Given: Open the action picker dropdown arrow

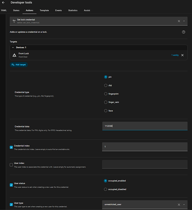Looking at the screenshot, I should click(x=184, y=21).
